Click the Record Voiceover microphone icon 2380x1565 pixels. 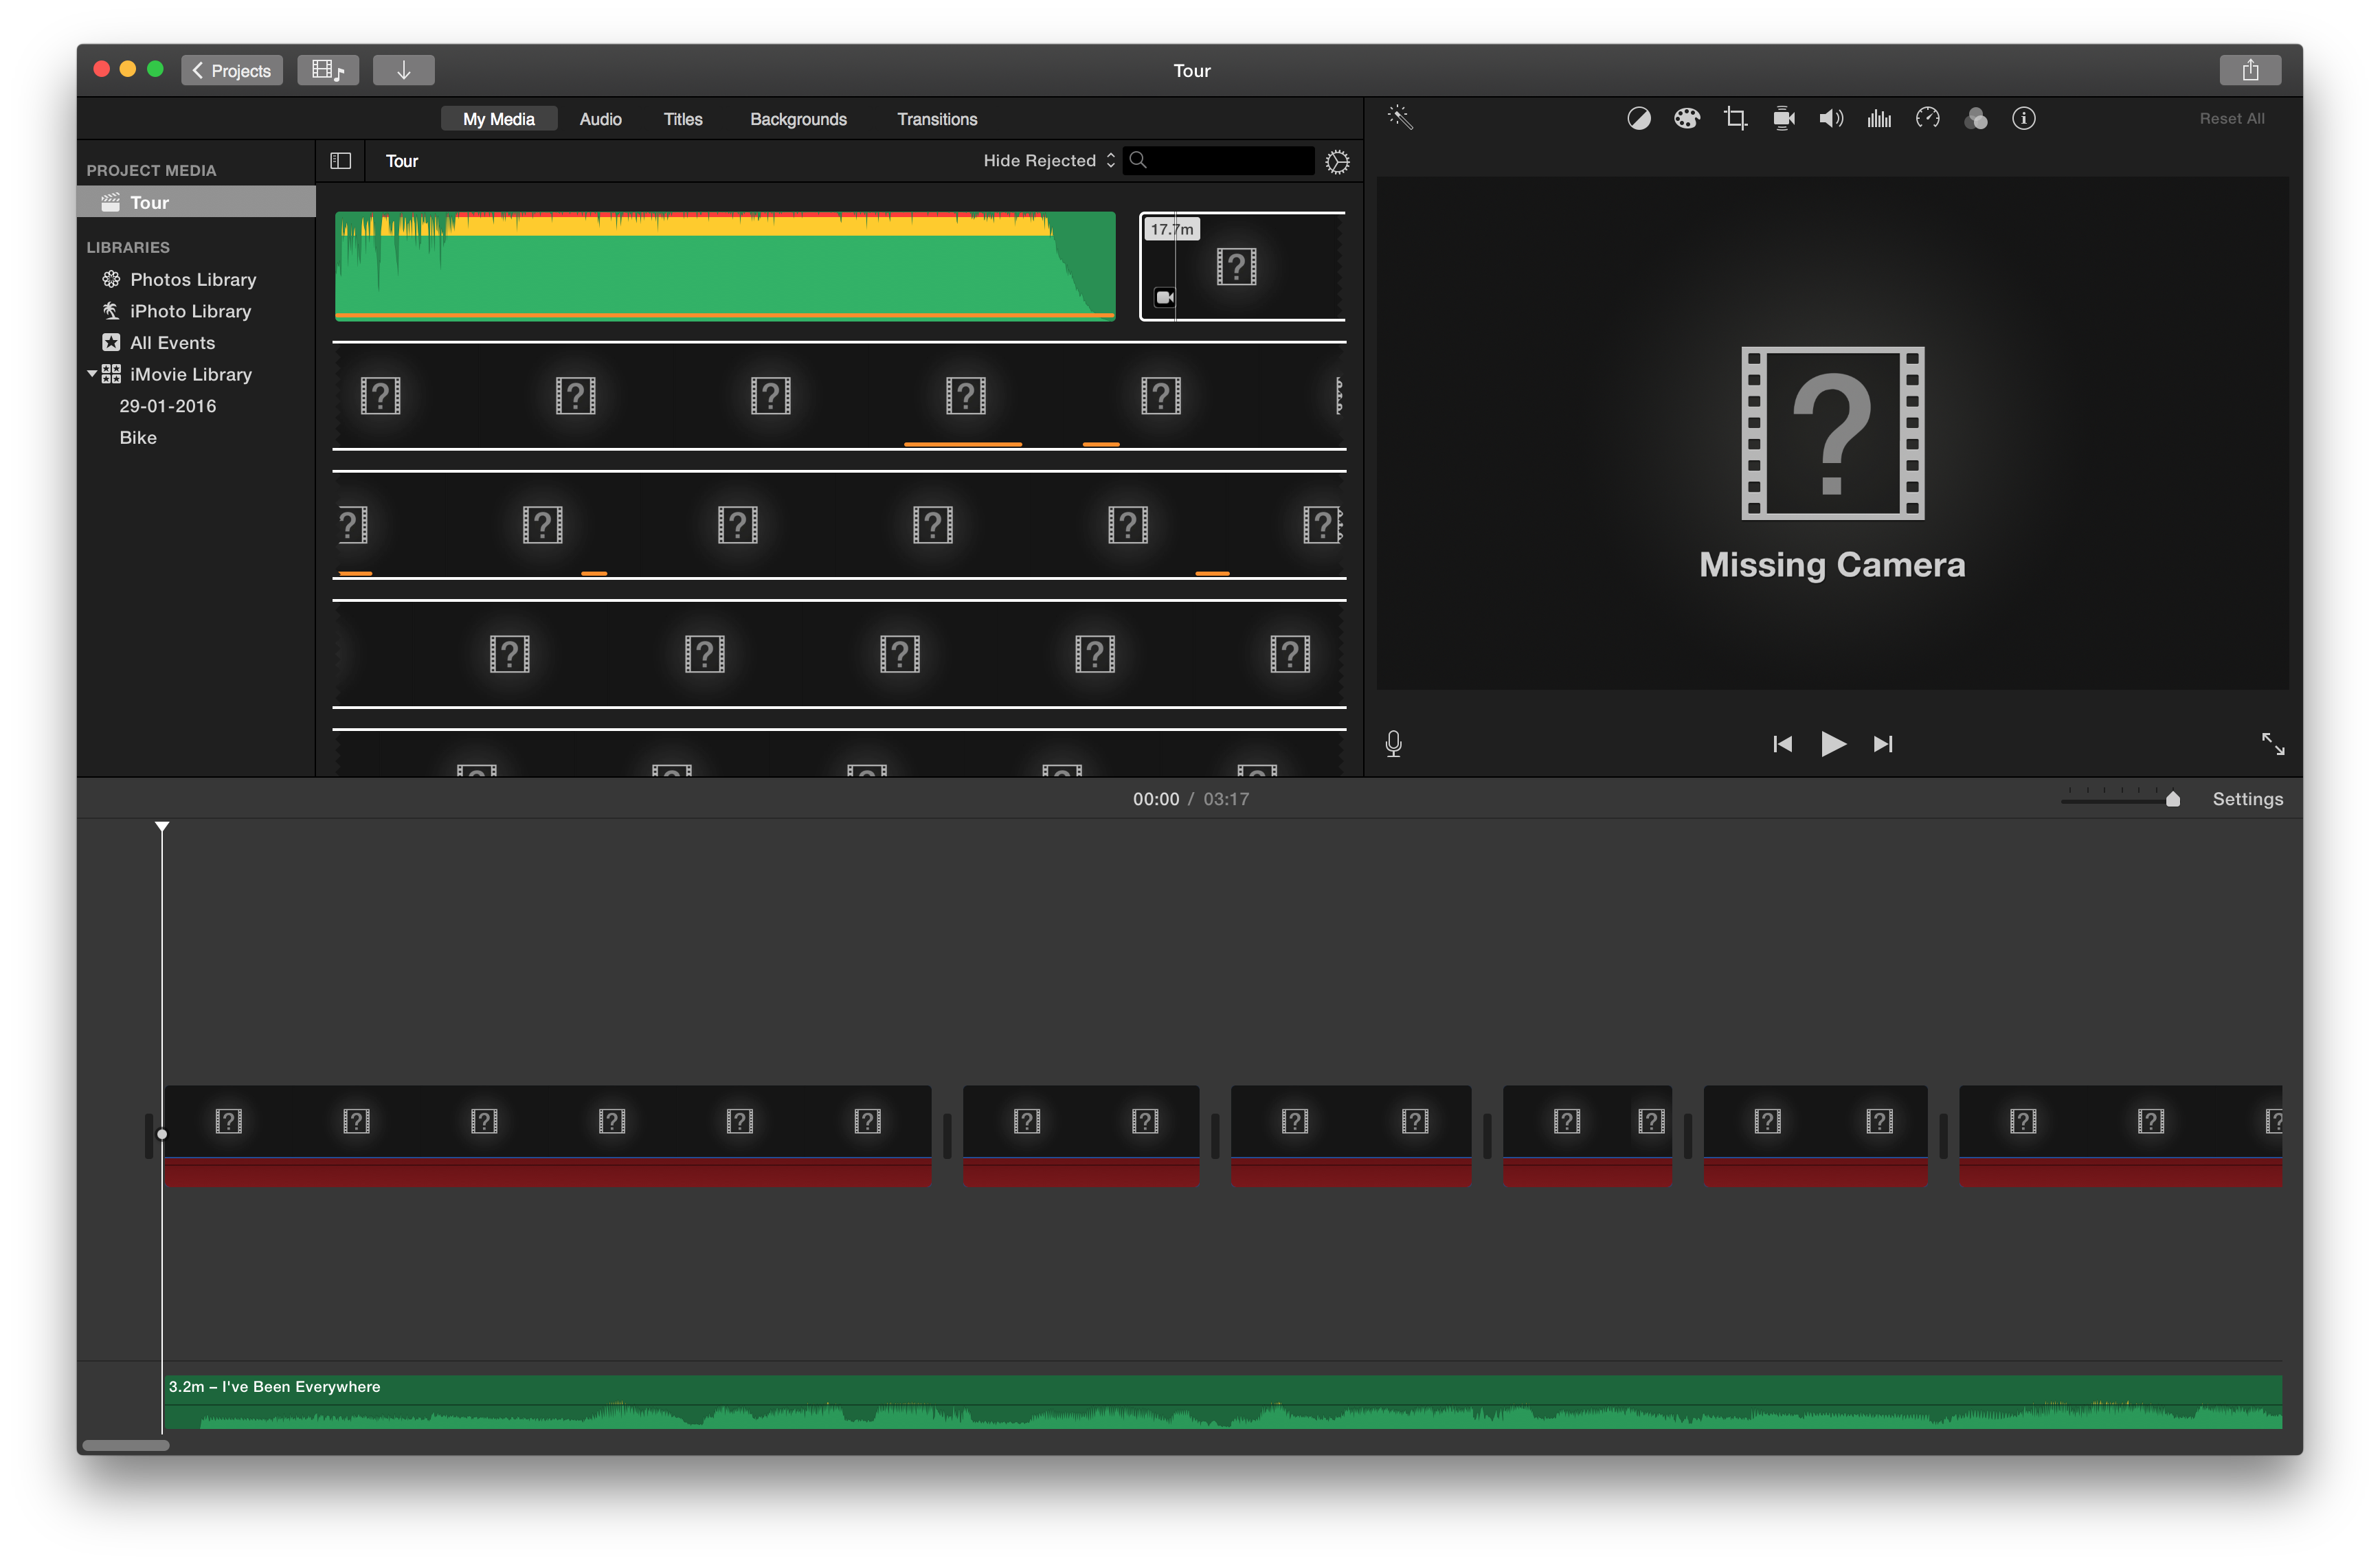[x=1393, y=743]
